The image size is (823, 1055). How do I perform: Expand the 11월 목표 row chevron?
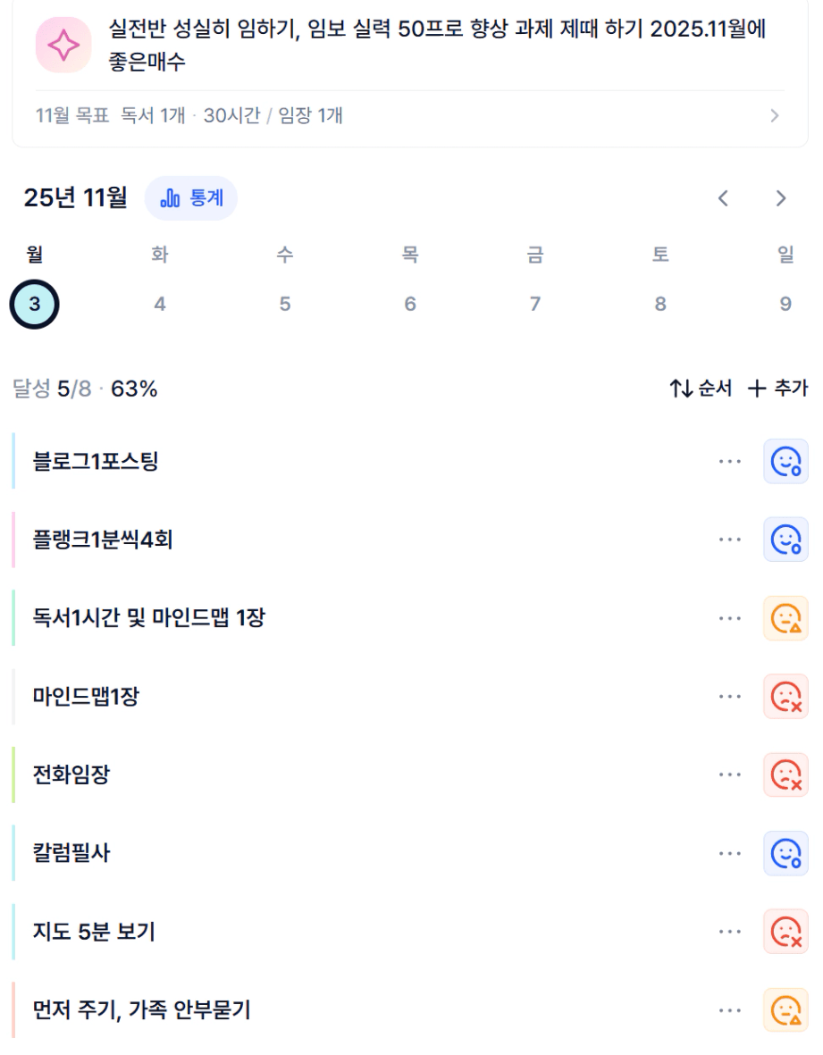[774, 116]
